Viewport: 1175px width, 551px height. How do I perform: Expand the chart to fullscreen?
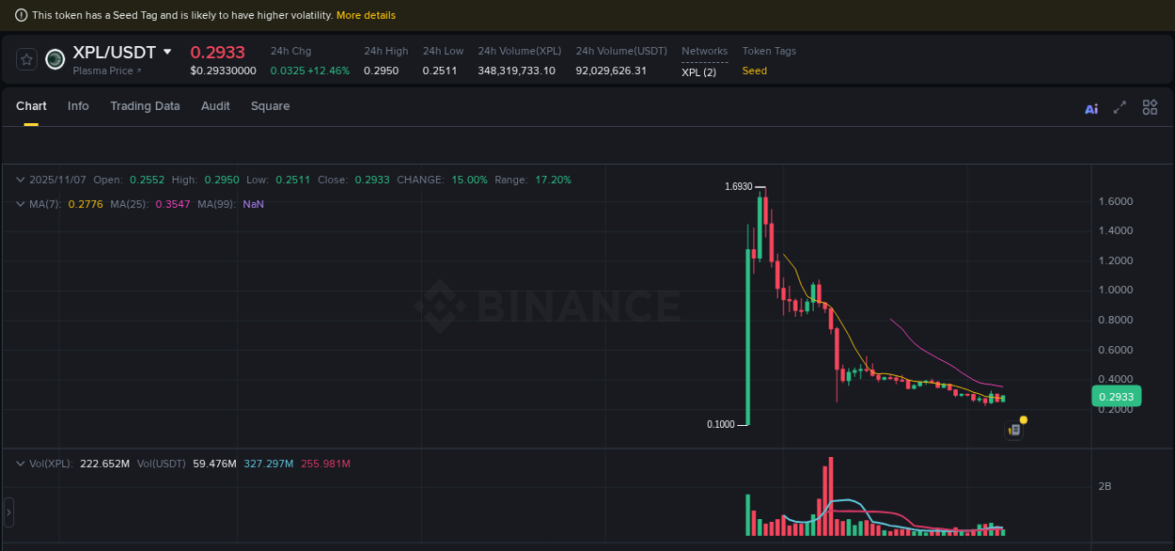coord(1120,107)
